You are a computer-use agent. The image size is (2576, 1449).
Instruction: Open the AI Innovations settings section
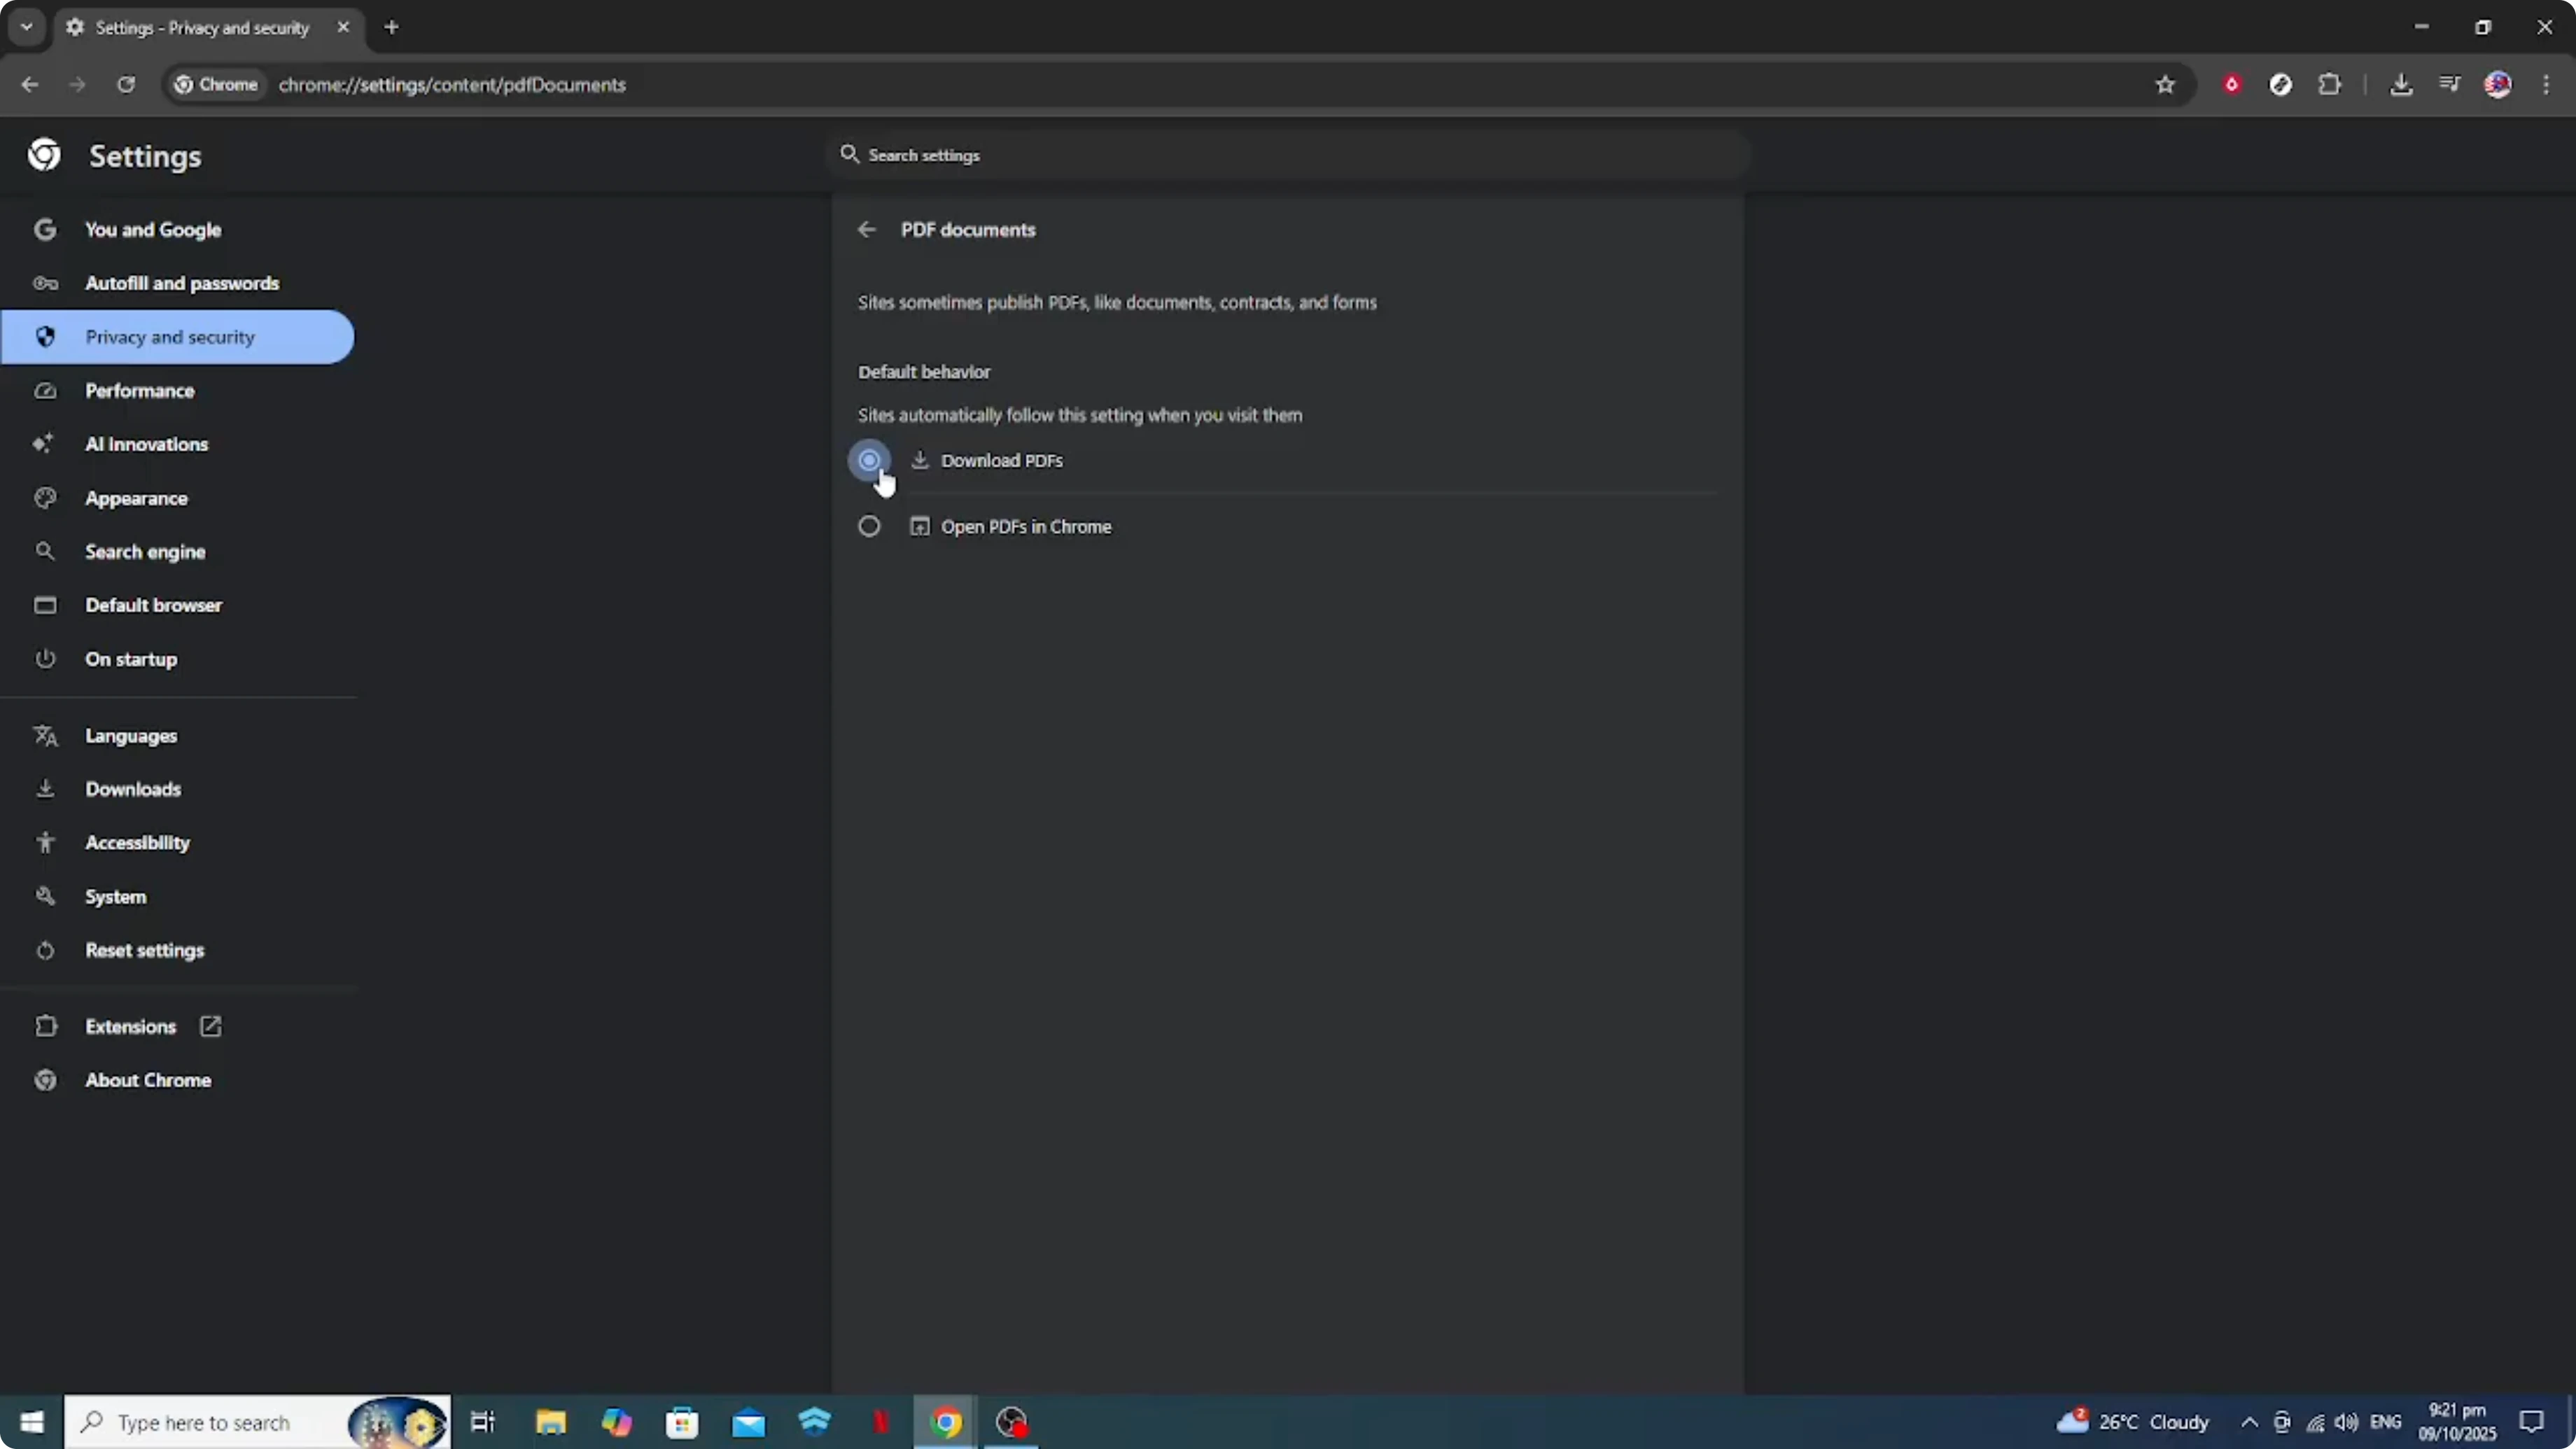[147, 444]
